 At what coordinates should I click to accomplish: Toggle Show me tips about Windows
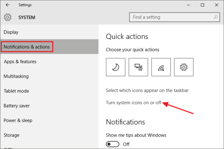click(x=113, y=144)
